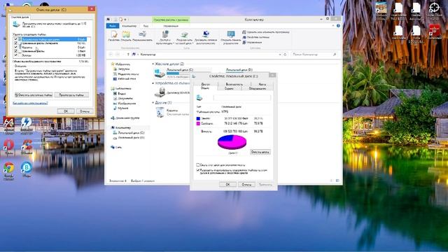448x252 pixels.
Task: Open Google Chrome icon on desktop
Action: 8,168
